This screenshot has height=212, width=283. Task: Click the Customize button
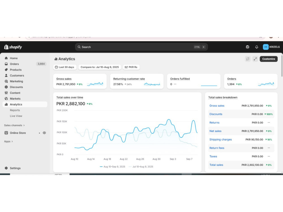[269, 59]
